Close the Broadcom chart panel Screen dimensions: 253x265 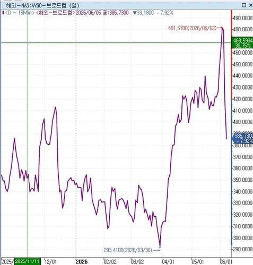(x=251, y=5)
